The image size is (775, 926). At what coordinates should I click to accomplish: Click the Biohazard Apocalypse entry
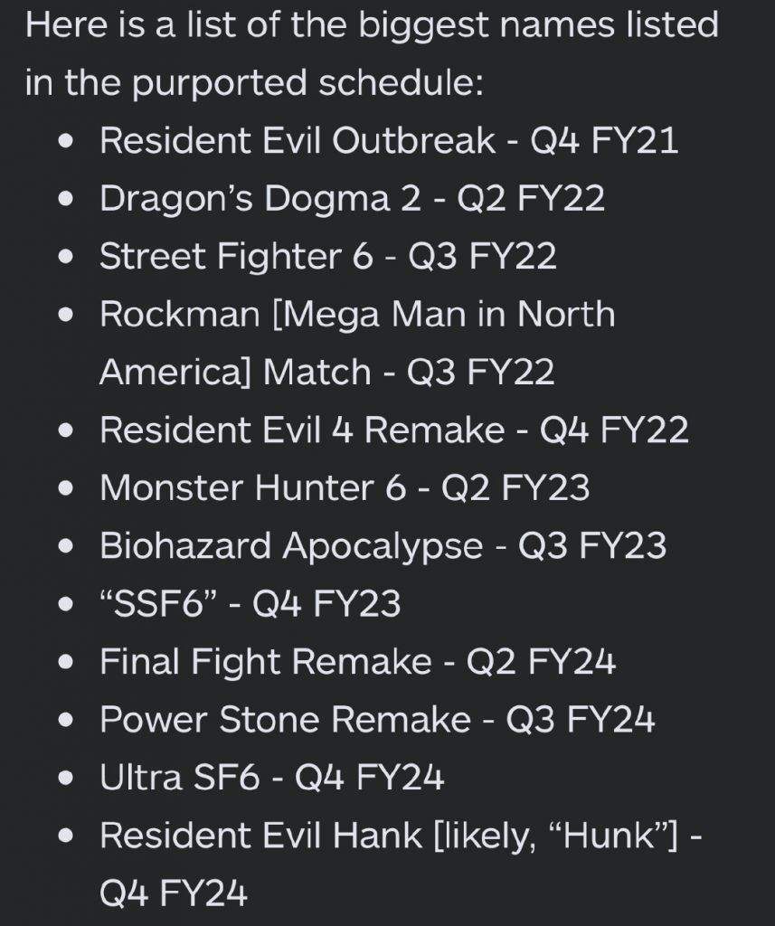click(383, 545)
